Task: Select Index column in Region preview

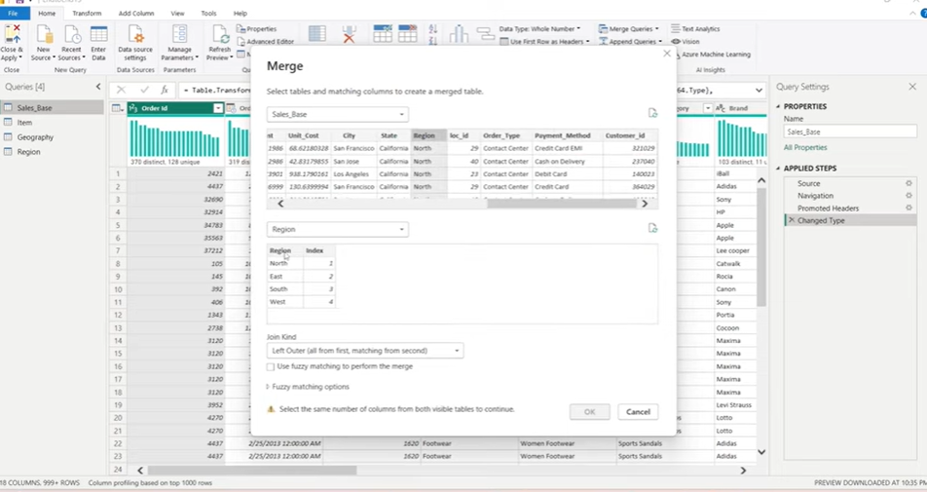Action: pos(319,250)
